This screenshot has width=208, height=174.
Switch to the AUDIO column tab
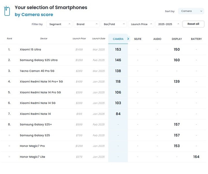pos(157,39)
